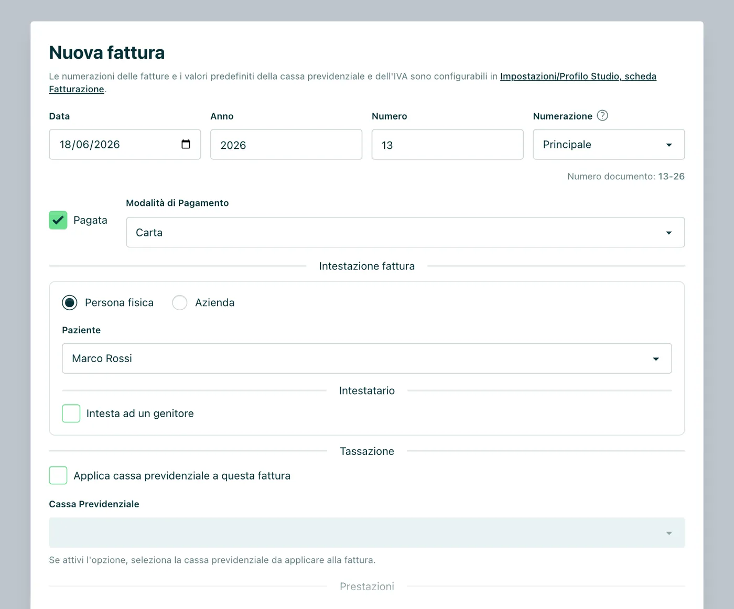Open Modalità di Pagamento dropdown showing Carta
Viewport: 734px width, 609px height.
[405, 232]
